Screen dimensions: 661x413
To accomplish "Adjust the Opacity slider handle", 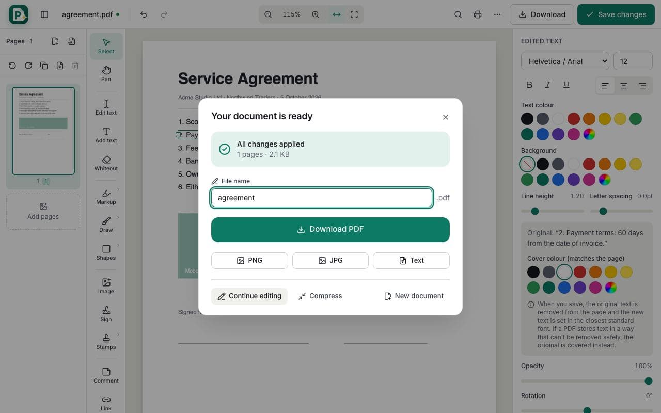I will 649,381.
